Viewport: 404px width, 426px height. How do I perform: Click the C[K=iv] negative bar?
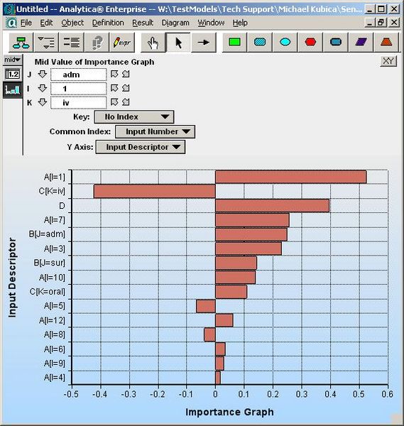pyautogui.click(x=155, y=191)
